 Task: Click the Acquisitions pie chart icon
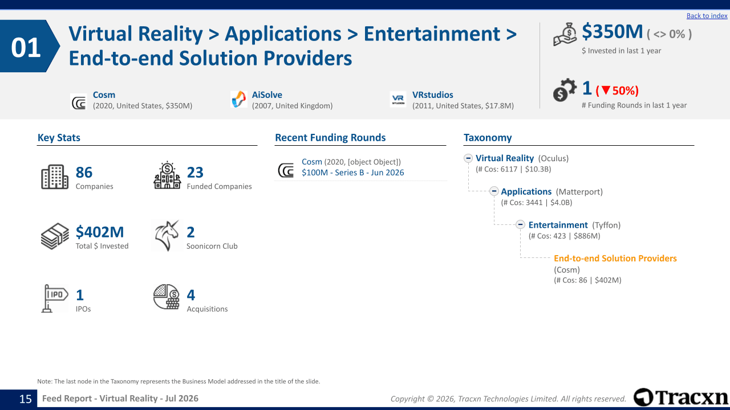(167, 297)
